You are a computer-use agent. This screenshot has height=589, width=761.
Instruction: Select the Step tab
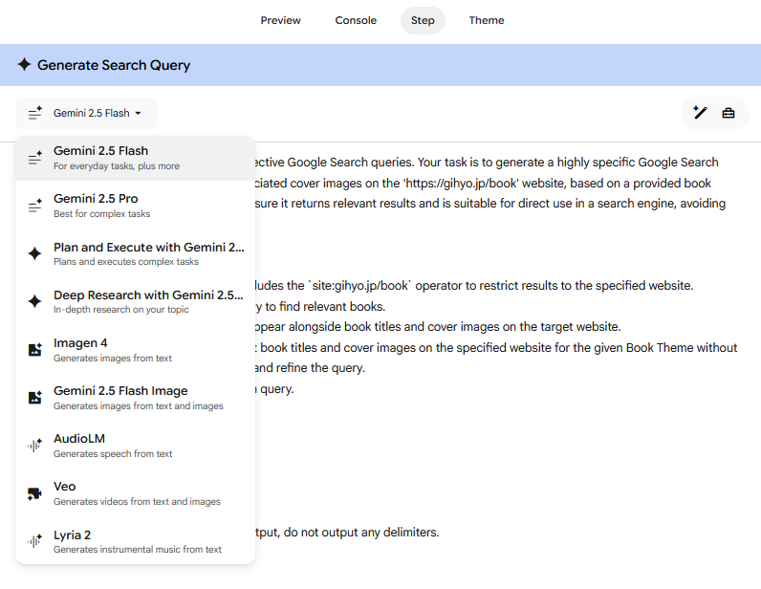(x=423, y=20)
